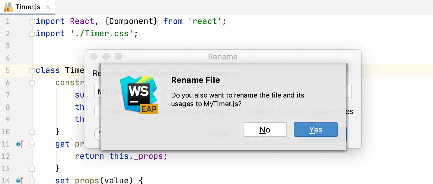The height and width of the screenshot is (184, 433).
Task: Click the Rename File heading text
Action: point(195,80)
